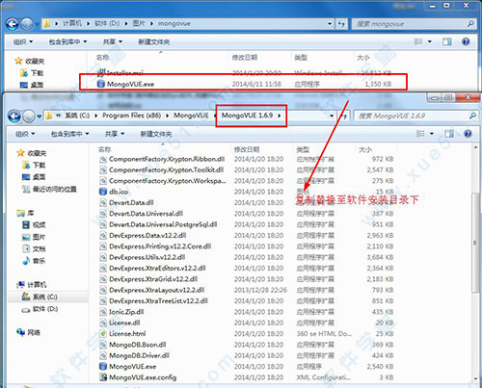The width and height of the screenshot is (482, 388).
Task: Select Devart.Data.Universal.PostgreSql.dll file name
Action: click(x=163, y=224)
